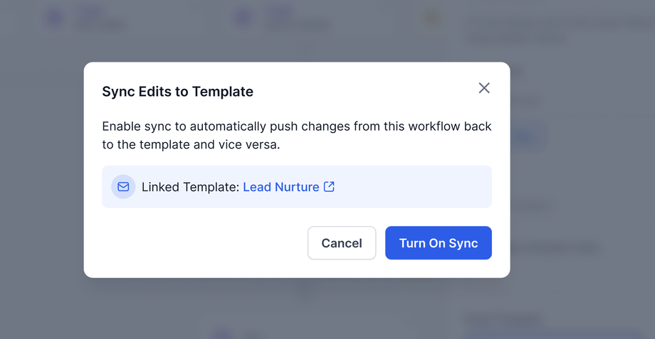The image size is (655, 339).
Task: Click the 'Linked Template:' label text
Action: coord(190,187)
